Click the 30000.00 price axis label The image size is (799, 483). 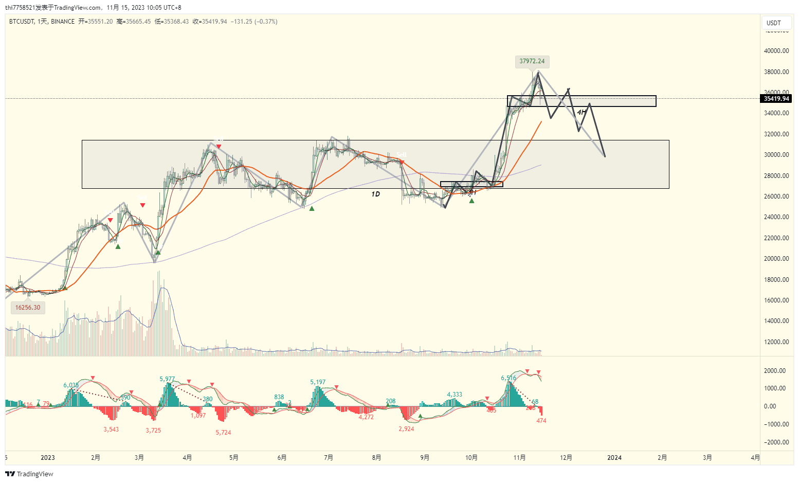(x=776, y=155)
